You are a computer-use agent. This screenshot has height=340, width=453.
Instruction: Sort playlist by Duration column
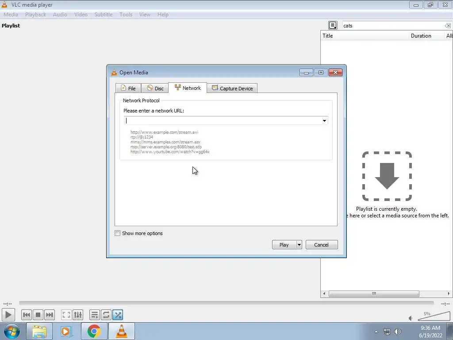pyautogui.click(x=427, y=36)
